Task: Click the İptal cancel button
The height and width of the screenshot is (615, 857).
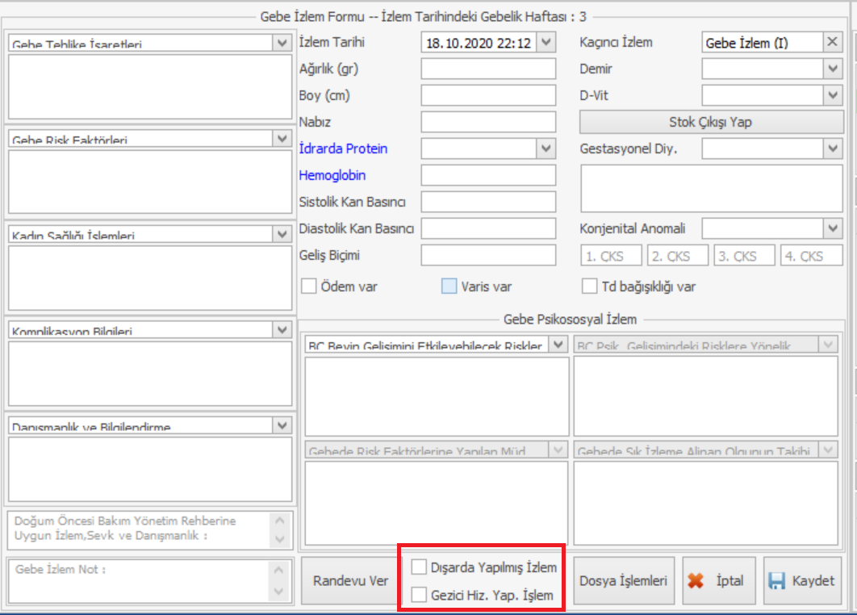Action: (x=719, y=581)
